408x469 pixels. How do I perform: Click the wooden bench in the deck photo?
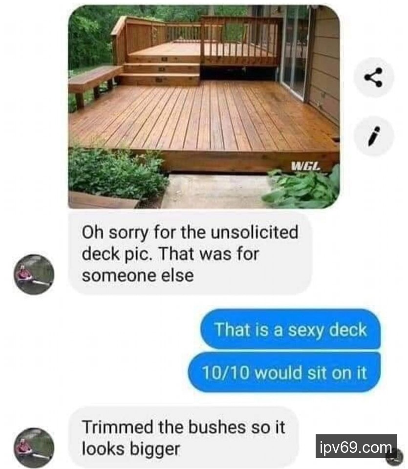(94, 83)
